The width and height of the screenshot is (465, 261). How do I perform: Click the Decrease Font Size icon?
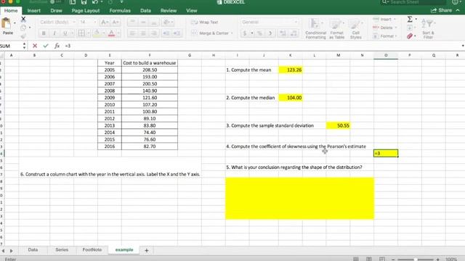116,22
